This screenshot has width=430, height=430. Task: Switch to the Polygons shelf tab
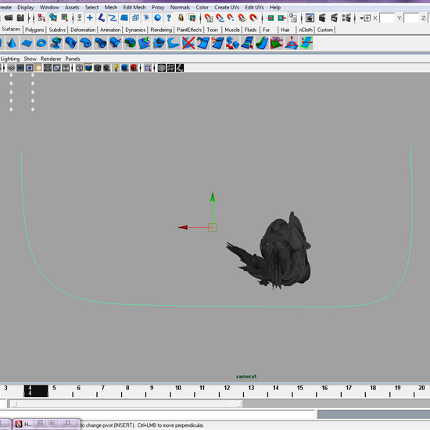coord(34,30)
